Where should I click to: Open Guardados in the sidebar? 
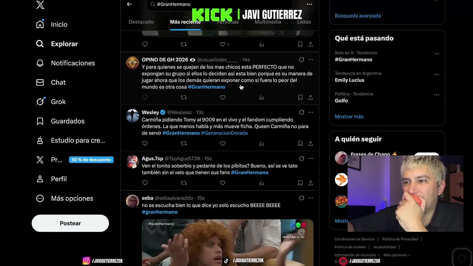coord(60,121)
